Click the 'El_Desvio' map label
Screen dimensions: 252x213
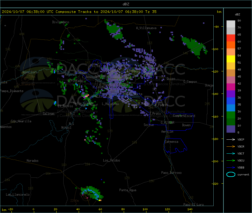[x=66, y=106]
